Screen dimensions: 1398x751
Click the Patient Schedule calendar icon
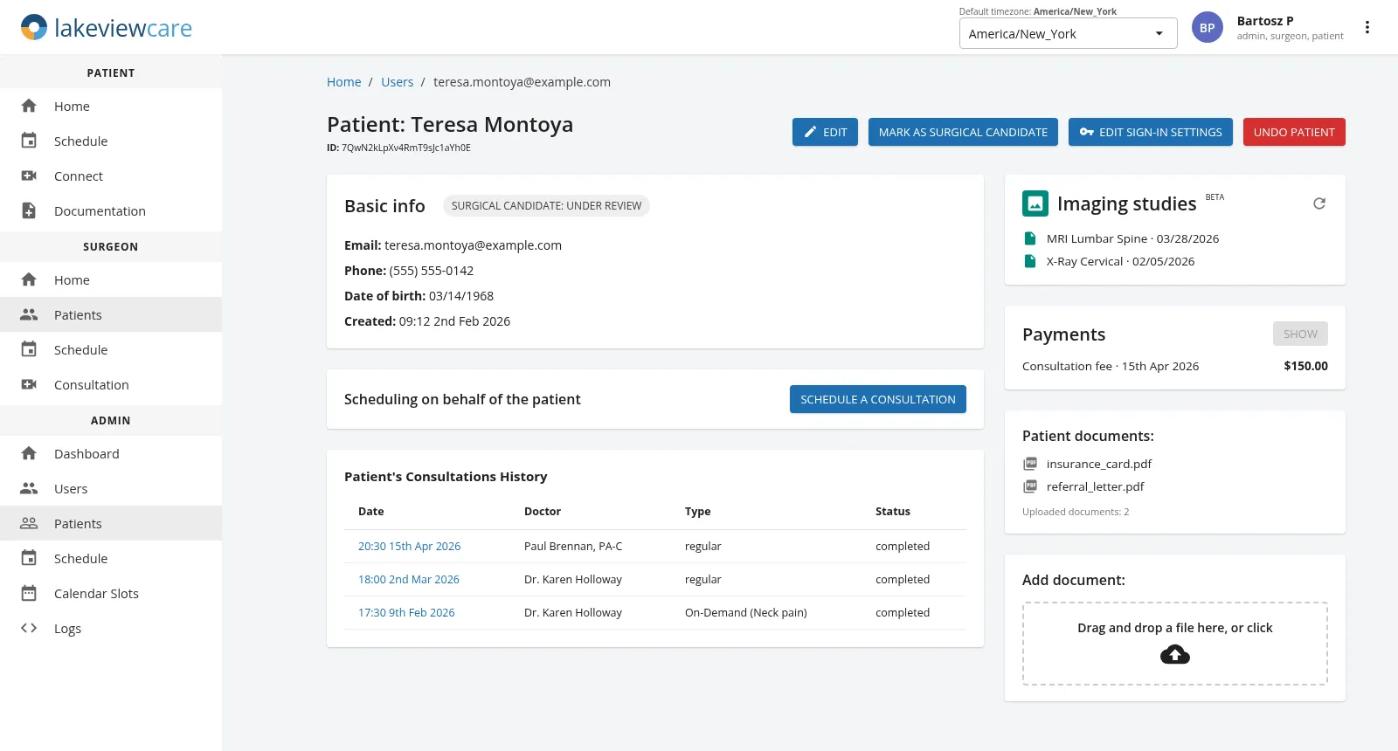[x=29, y=141]
